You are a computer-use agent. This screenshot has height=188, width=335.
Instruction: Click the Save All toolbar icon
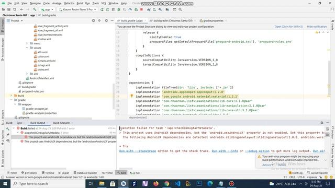[x=9, y=9]
